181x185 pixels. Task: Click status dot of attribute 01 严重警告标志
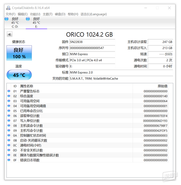(9, 91)
